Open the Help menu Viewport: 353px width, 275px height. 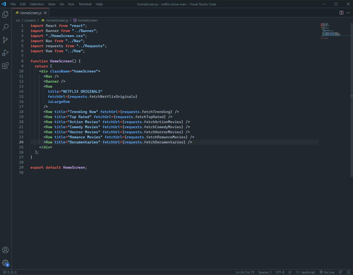tap(99, 4)
